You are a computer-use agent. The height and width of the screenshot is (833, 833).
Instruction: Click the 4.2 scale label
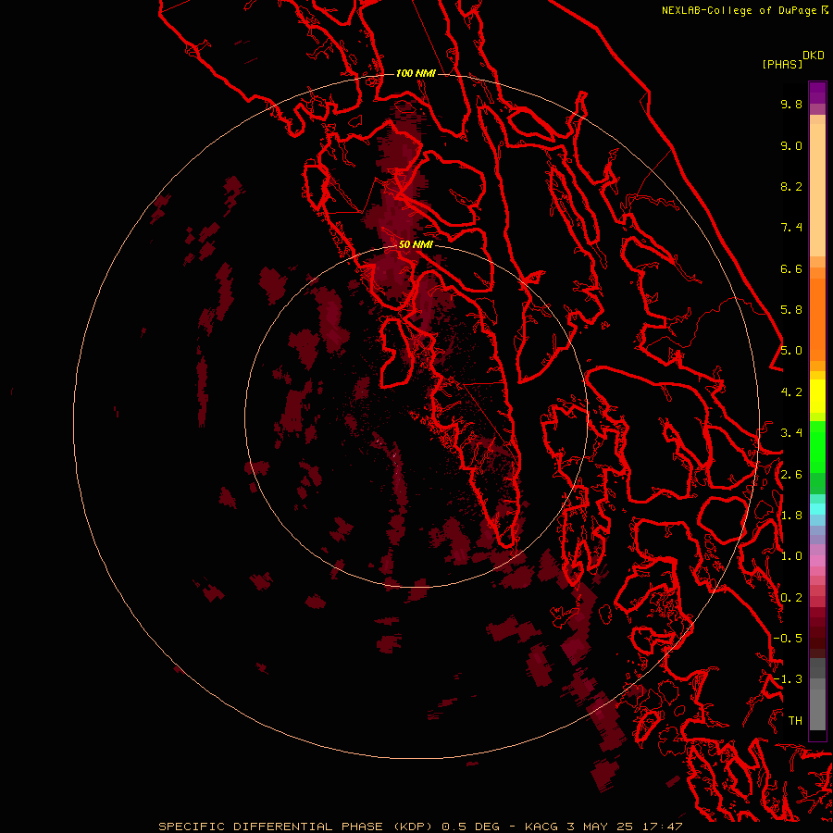coord(791,392)
